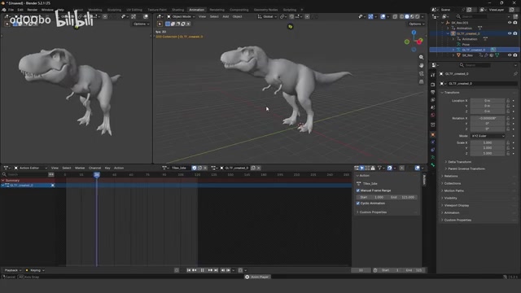Open the Key menu in Action Editor
Screen dimensions: 521x293
(107, 168)
